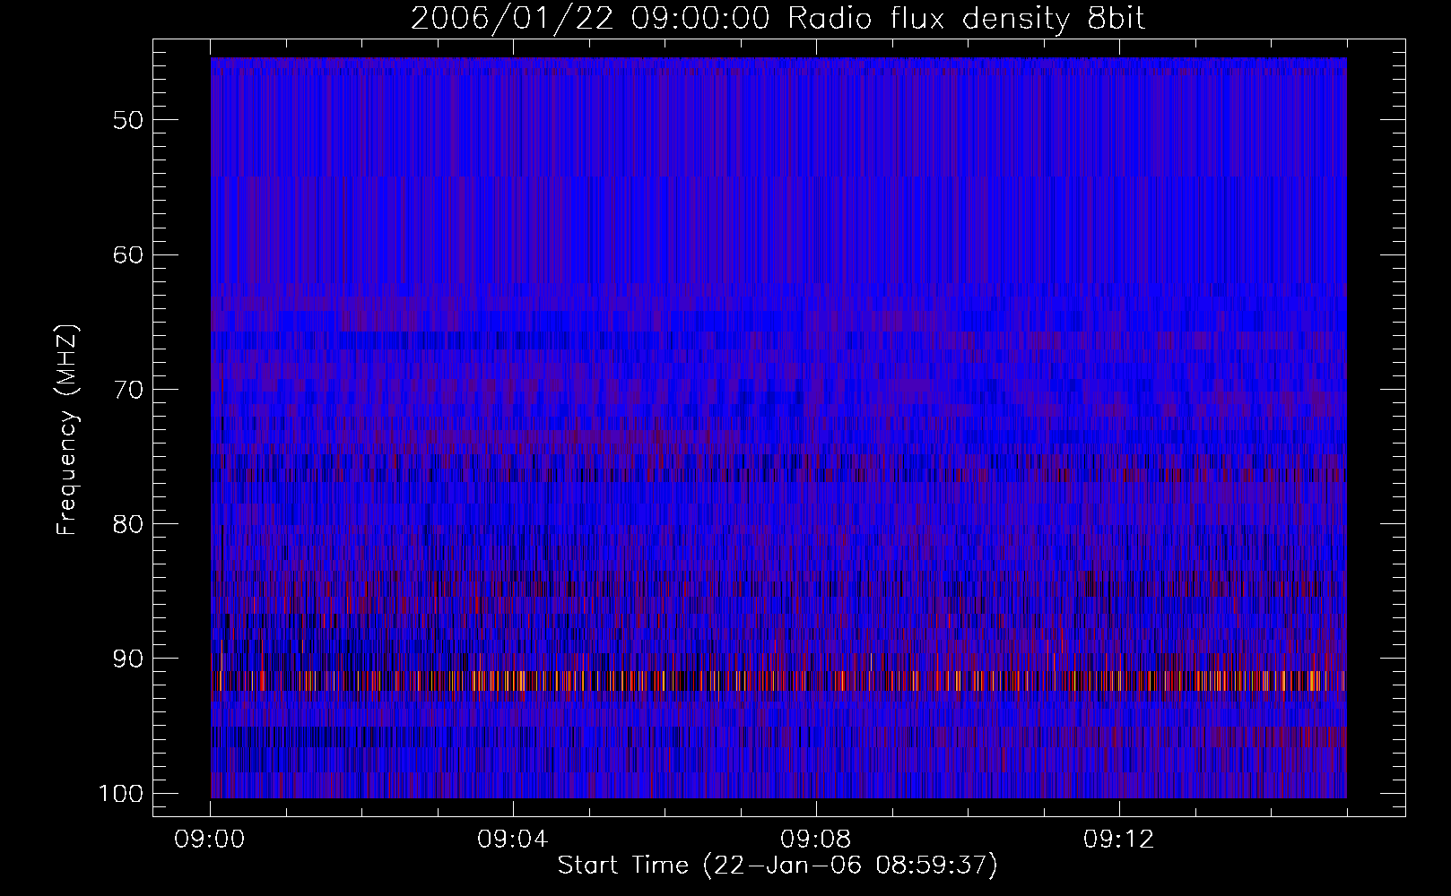This screenshot has width=1451, height=896.
Task: Click the 09:12 time tick label
Action: (1119, 840)
